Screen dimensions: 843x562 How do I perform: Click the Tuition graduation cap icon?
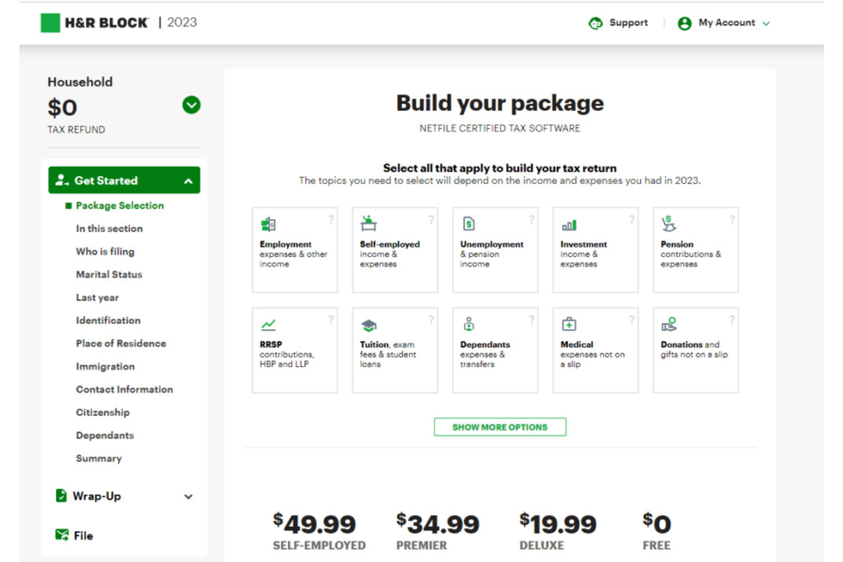(x=369, y=325)
